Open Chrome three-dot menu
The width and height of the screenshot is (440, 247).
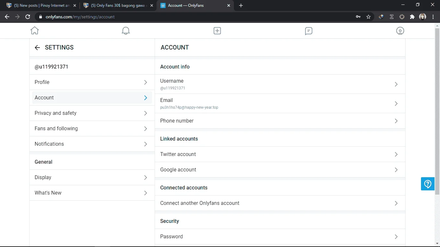(x=433, y=17)
